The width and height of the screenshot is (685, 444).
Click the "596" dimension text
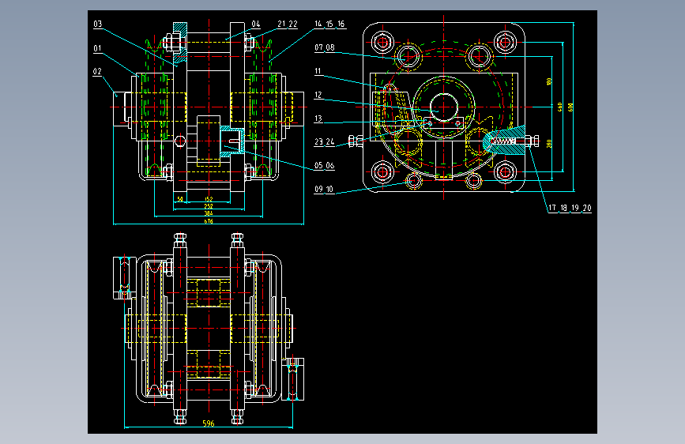pos(209,423)
